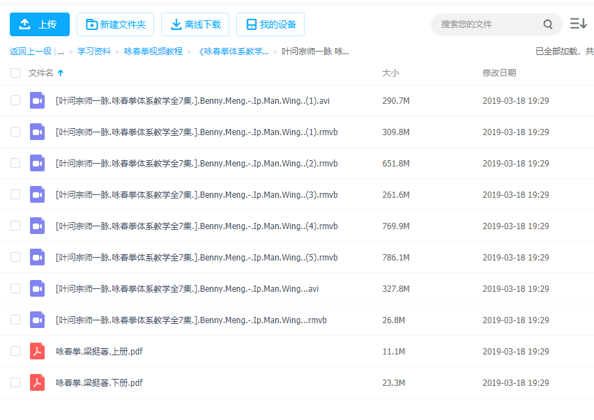Sort by 文件名 column header

tap(41, 73)
